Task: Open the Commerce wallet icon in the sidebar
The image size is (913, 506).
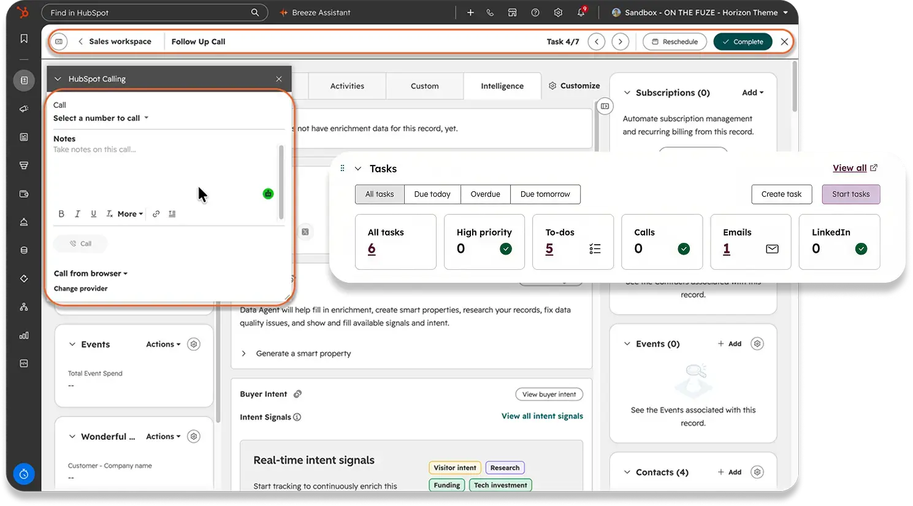Action: coord(24,194)
